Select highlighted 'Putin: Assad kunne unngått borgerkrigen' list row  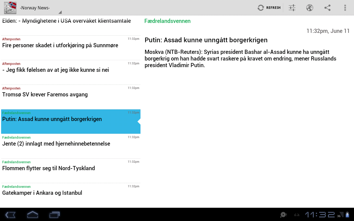(x=71, y=122)
